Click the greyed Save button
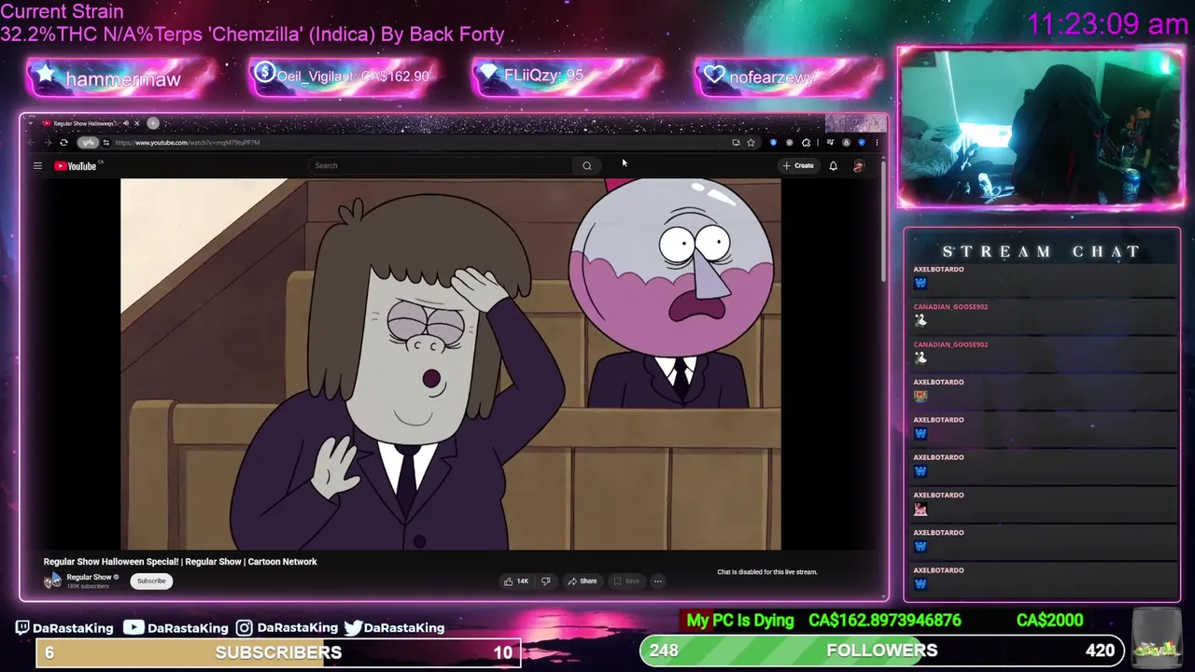 (626, 581)
